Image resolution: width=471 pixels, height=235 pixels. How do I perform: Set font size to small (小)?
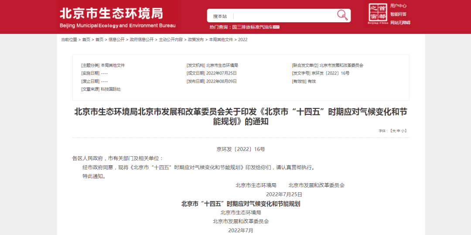pos(403,131)
